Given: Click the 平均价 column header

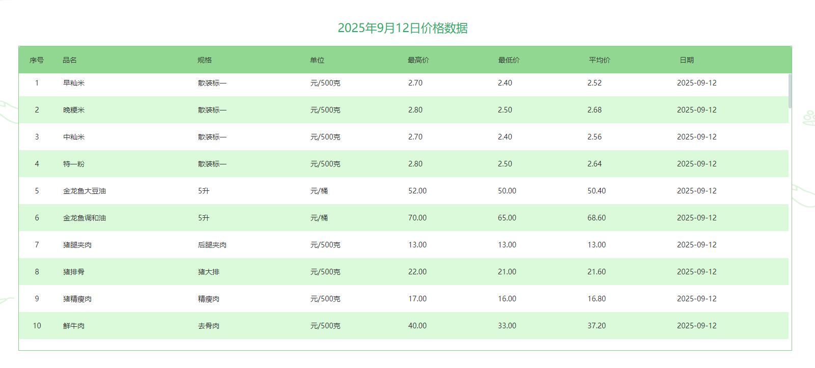Looking at the screenshot, I should coord(600,60).
